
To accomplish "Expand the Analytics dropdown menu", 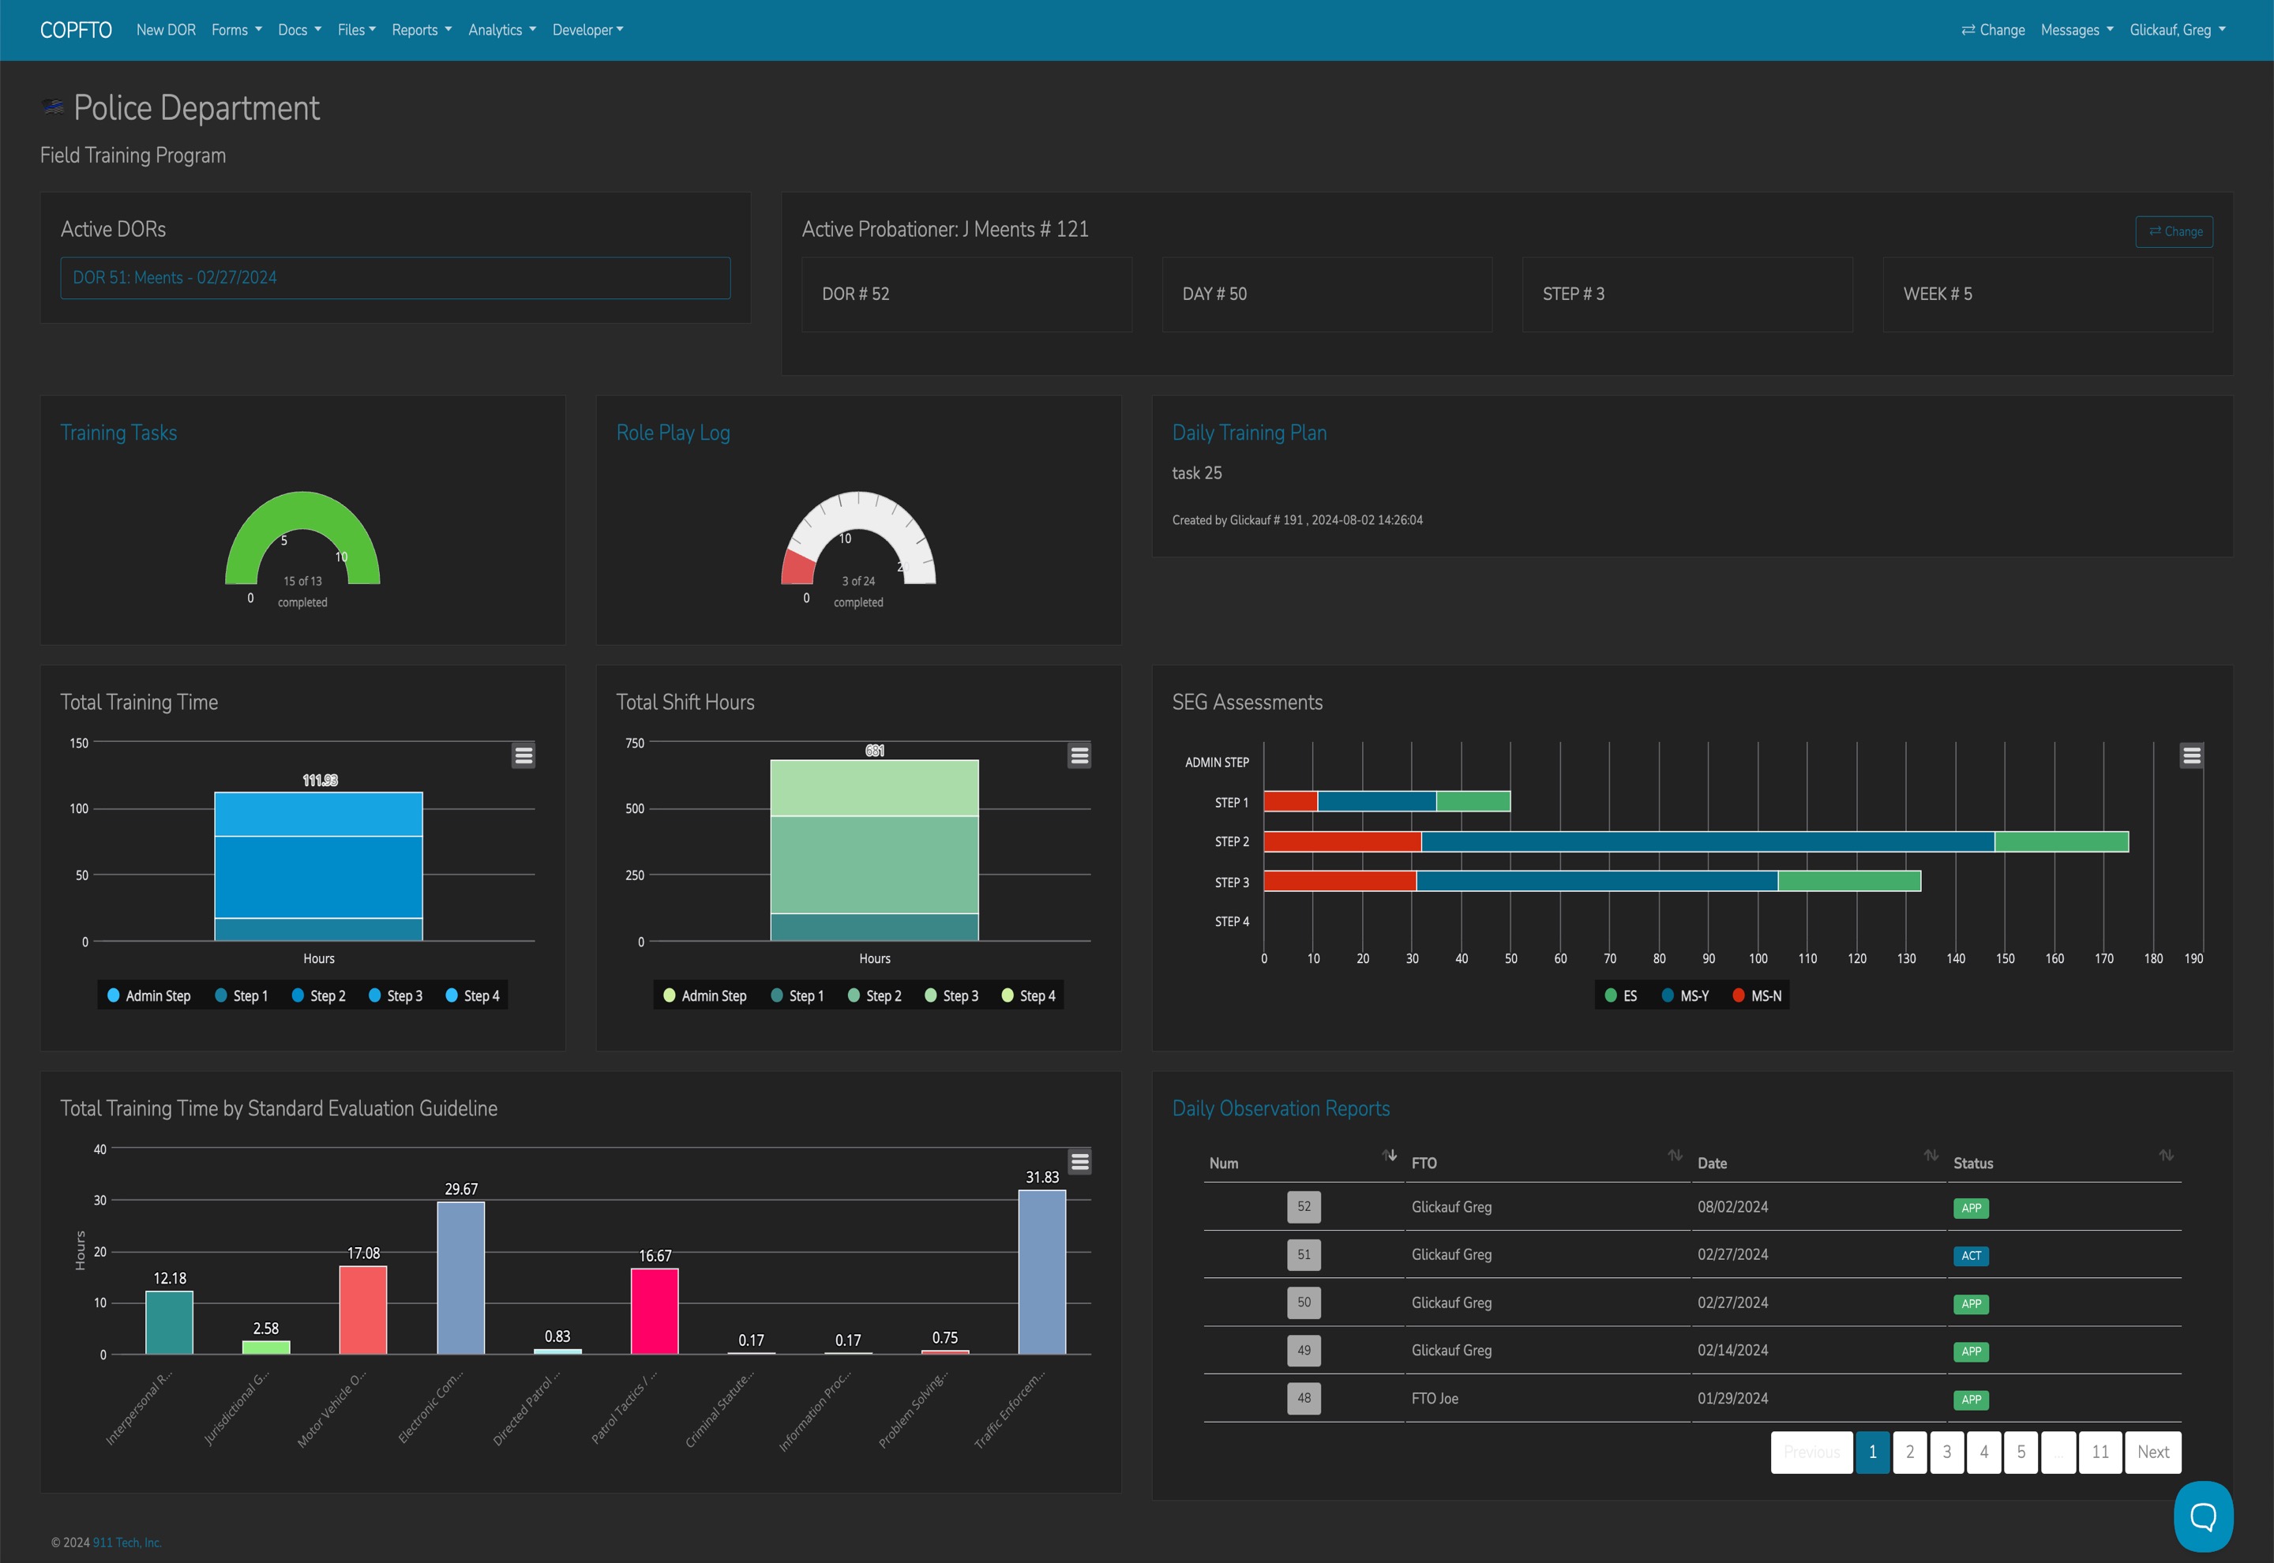I will (501, 30).
